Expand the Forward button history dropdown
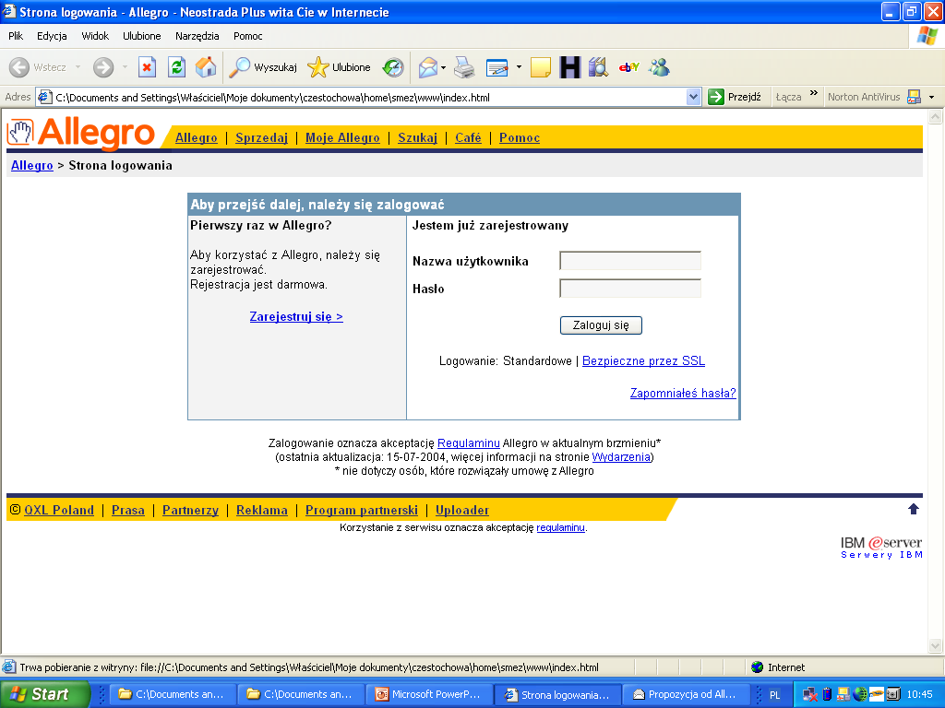This screenshot has width=945, height=708. coord(125,67)
